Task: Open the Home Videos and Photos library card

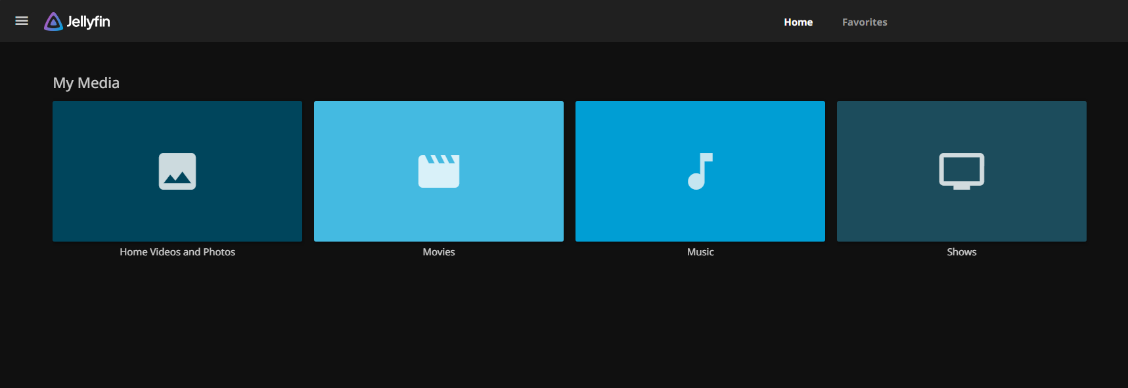Action: pyautogui.click(x=177, y=171)
